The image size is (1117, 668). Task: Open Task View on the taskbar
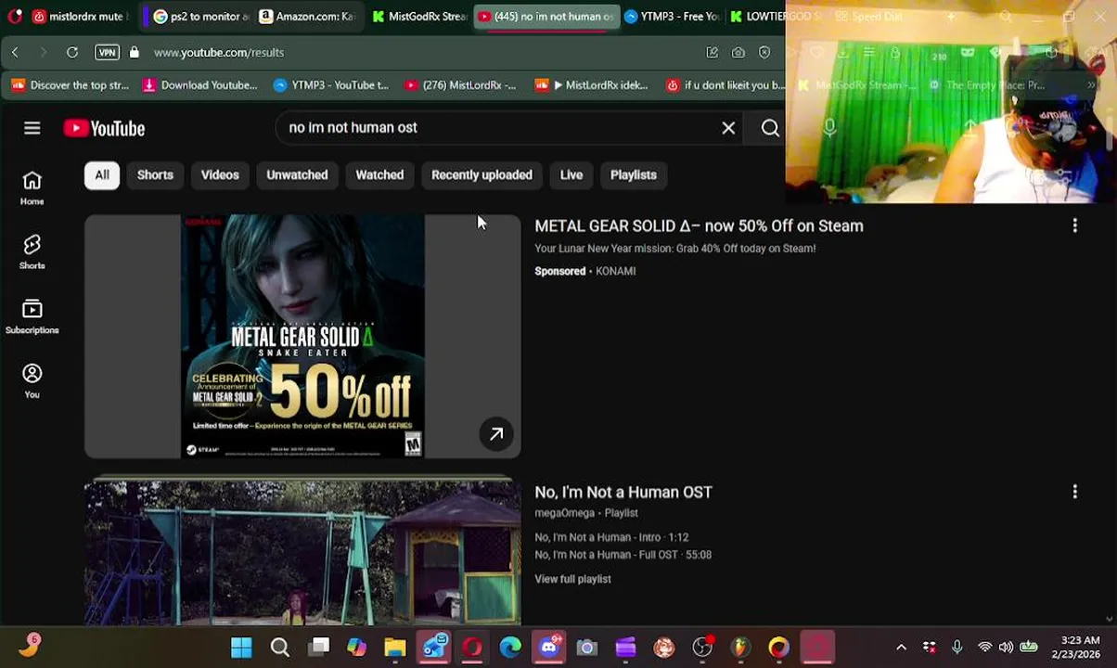[x=319, y=648]
